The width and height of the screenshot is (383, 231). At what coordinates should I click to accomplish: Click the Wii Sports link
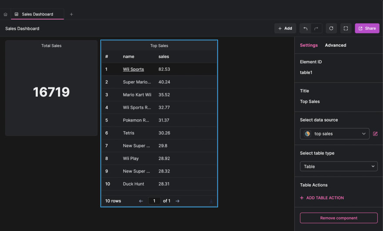point(133,69)
